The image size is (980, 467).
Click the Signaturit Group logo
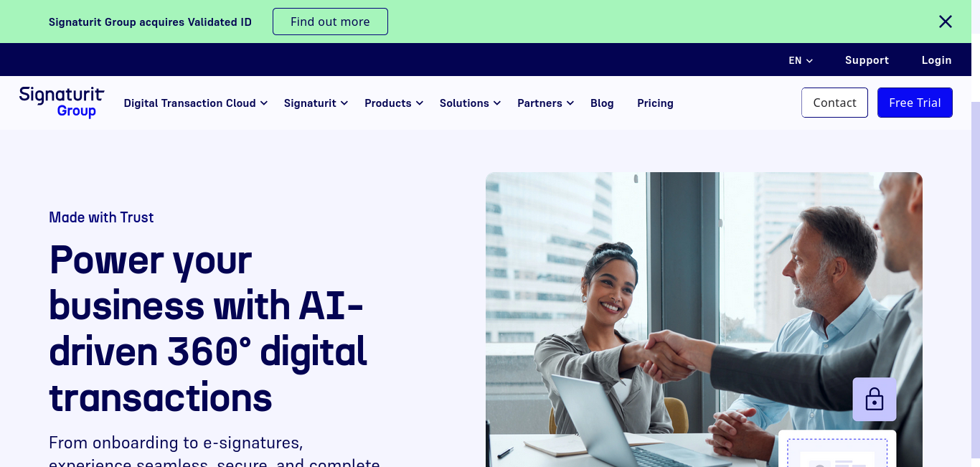pos(62,103)
